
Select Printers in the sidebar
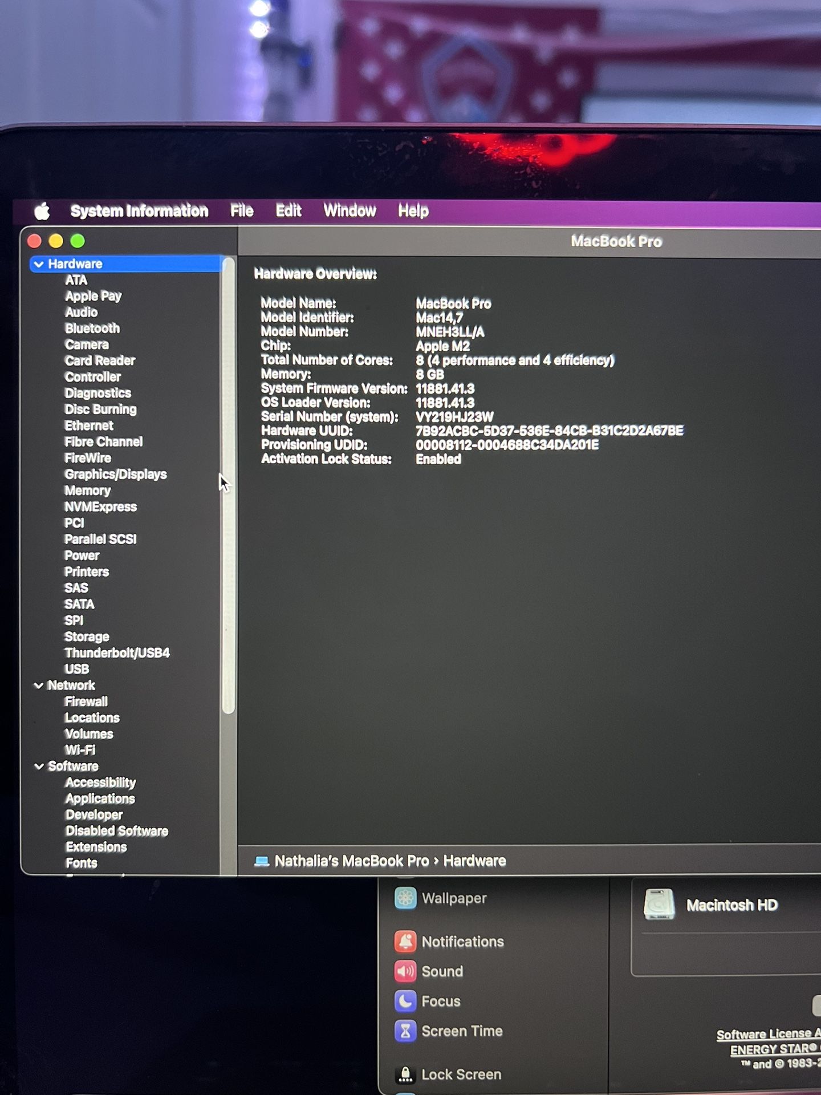(87, 571)
